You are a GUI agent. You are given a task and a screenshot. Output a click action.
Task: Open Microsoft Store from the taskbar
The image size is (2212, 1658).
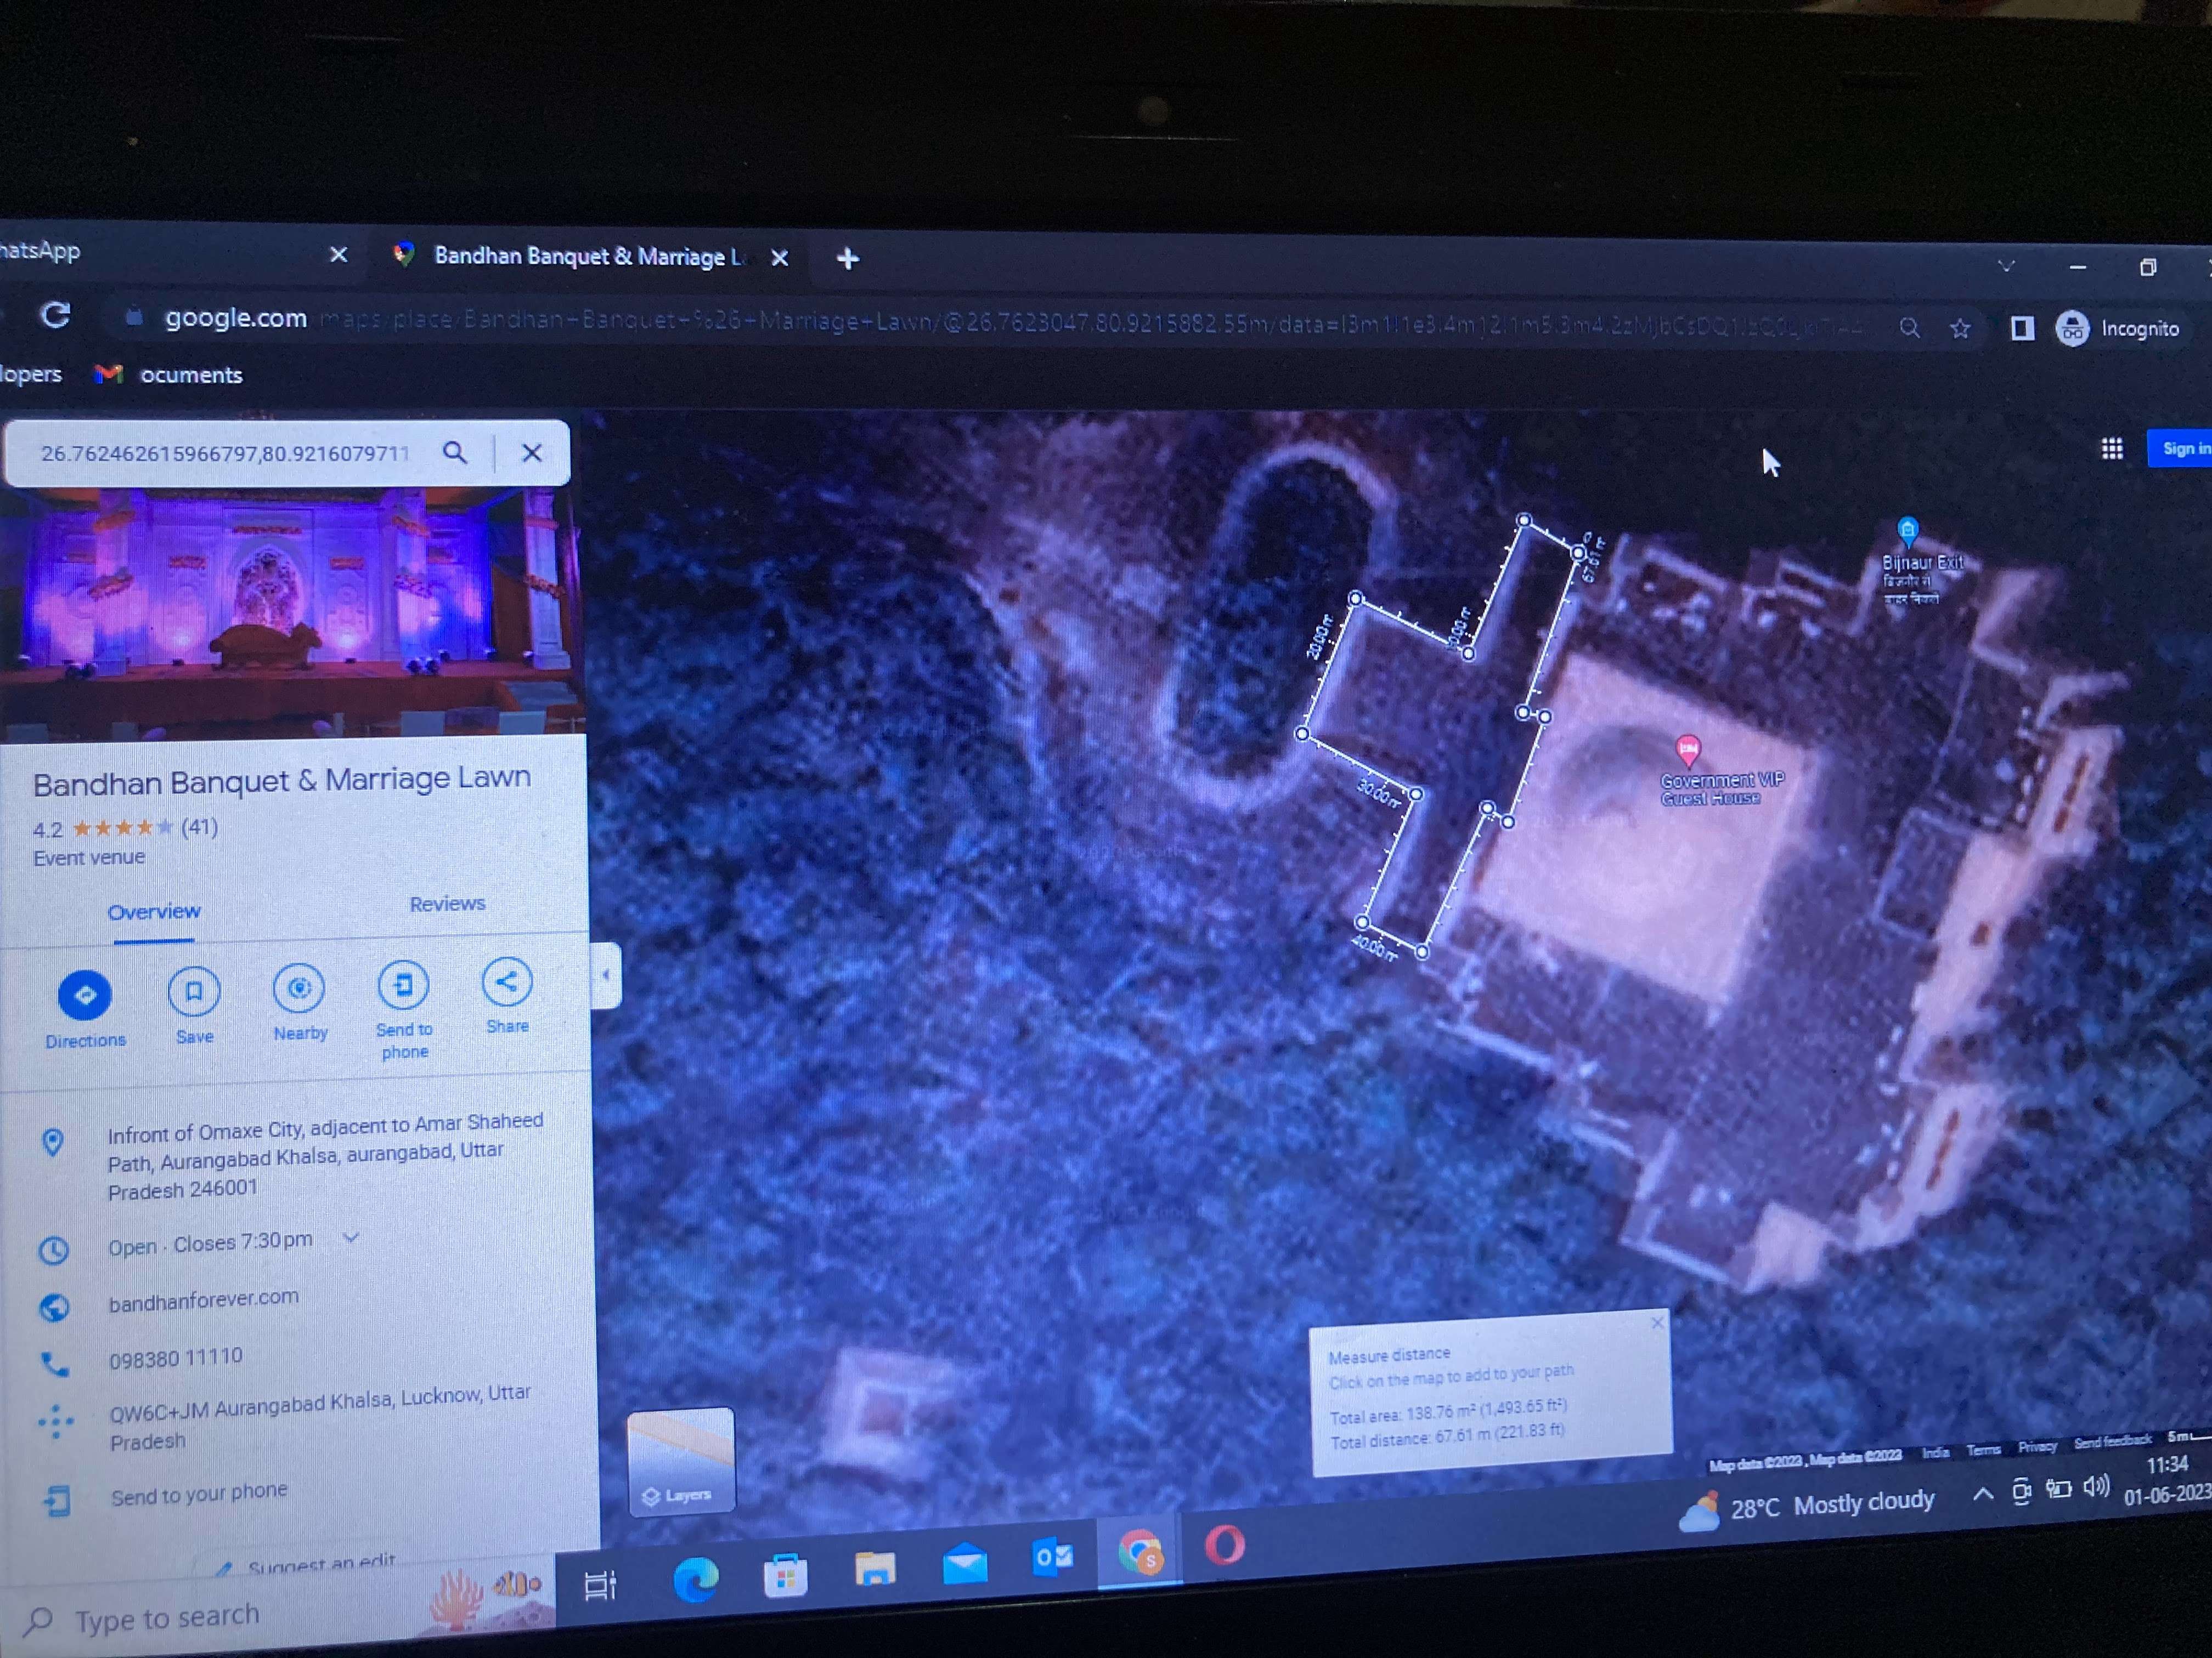pos(785,1575)
